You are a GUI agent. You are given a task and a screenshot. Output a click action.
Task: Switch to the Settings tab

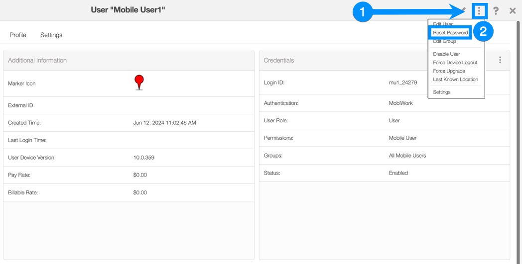coord(51,35)
